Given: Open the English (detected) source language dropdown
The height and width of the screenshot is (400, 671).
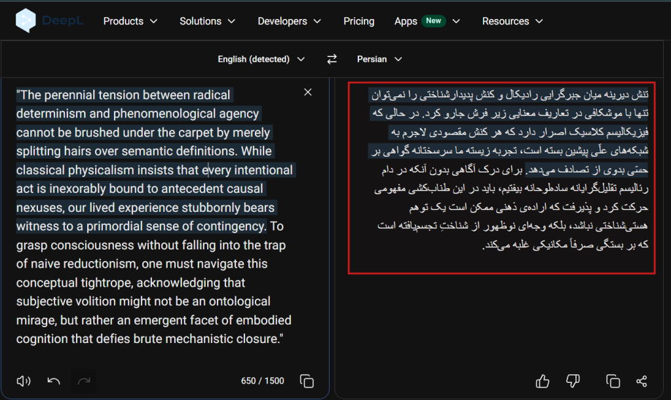Looking at the screenshot, I should pos(261,59).
